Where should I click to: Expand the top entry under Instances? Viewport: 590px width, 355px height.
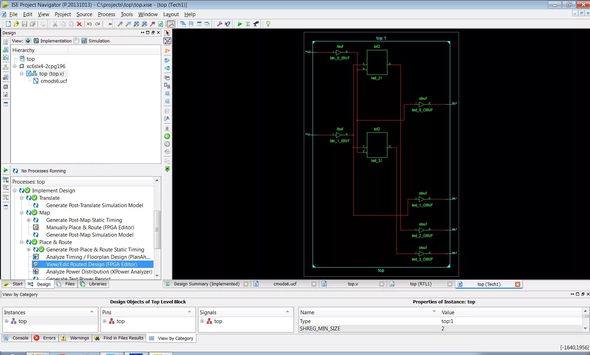(x=6, y=321)
